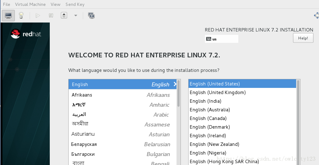Click the fullscreen resize icon at toolbar edge
Image resolution: width=319 pixels, height=165 pixels.
coord(317,15)
